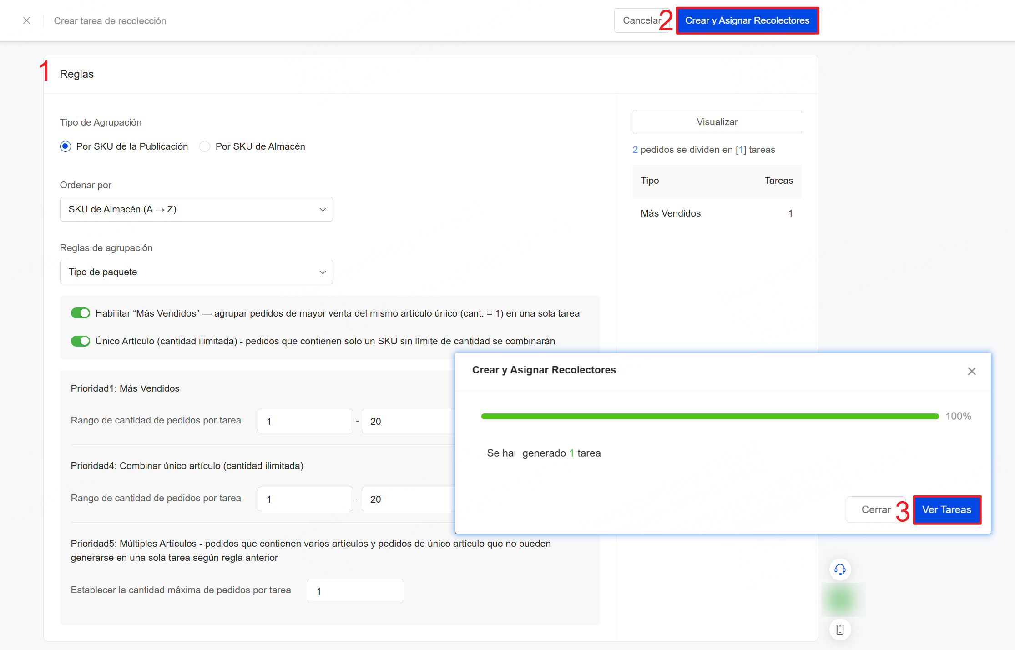Turn off the Único Artículo toggle
The width and height of the screenshot is (1015, 650).
[81, 341]
